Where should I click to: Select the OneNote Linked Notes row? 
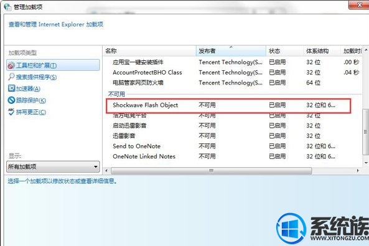(x=233, y=157)
